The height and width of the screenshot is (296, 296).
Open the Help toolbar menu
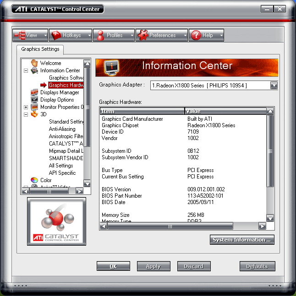pos(206,35)
